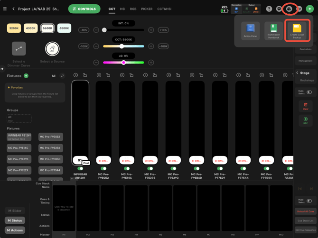Click green-magenta plus circle button
The height and width of the screenshot is (238, 318).
point(151,63)
